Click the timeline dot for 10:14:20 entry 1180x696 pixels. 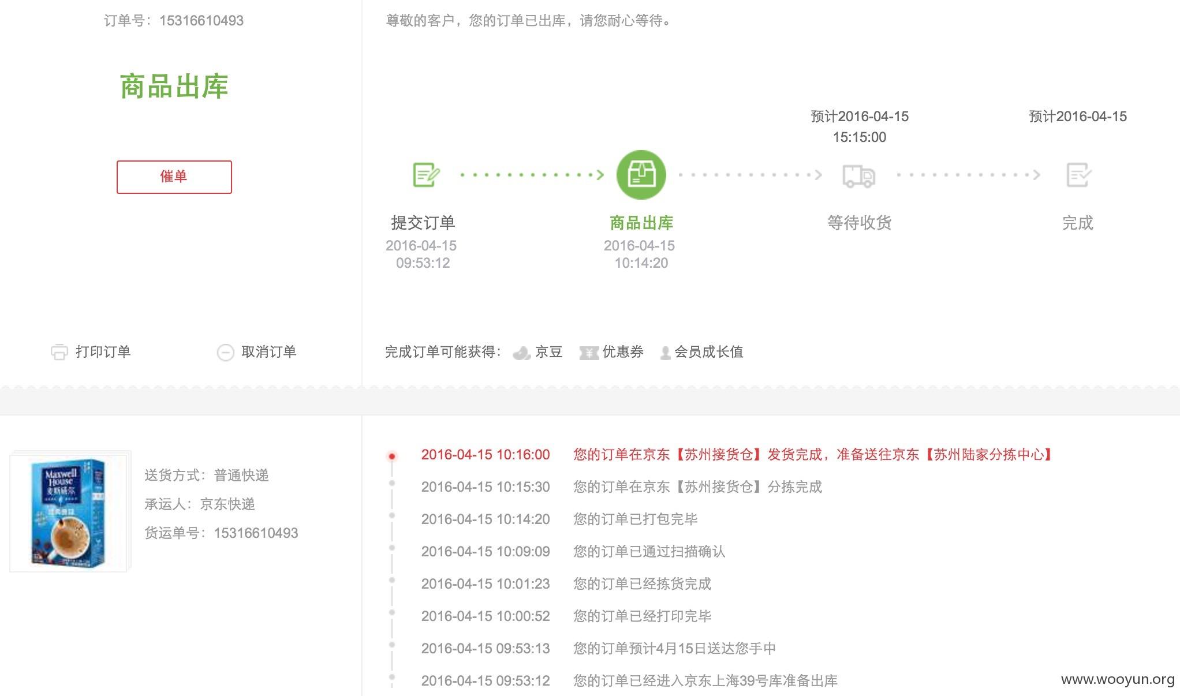pyautogui.click(x=392, y=516)
